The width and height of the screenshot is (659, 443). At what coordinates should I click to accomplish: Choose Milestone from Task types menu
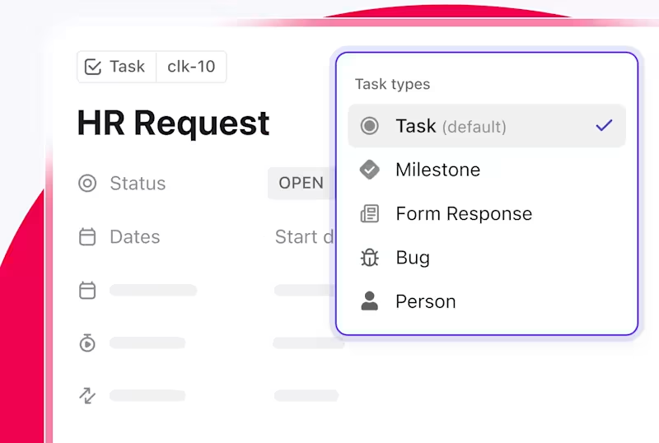point(437,170)
